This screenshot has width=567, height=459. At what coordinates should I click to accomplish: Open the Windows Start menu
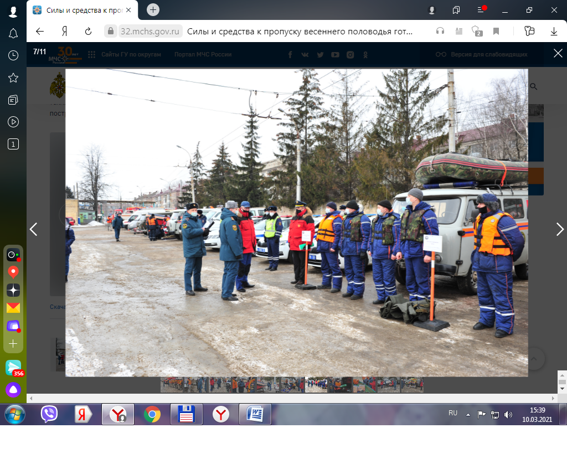(x=15, y=414)
